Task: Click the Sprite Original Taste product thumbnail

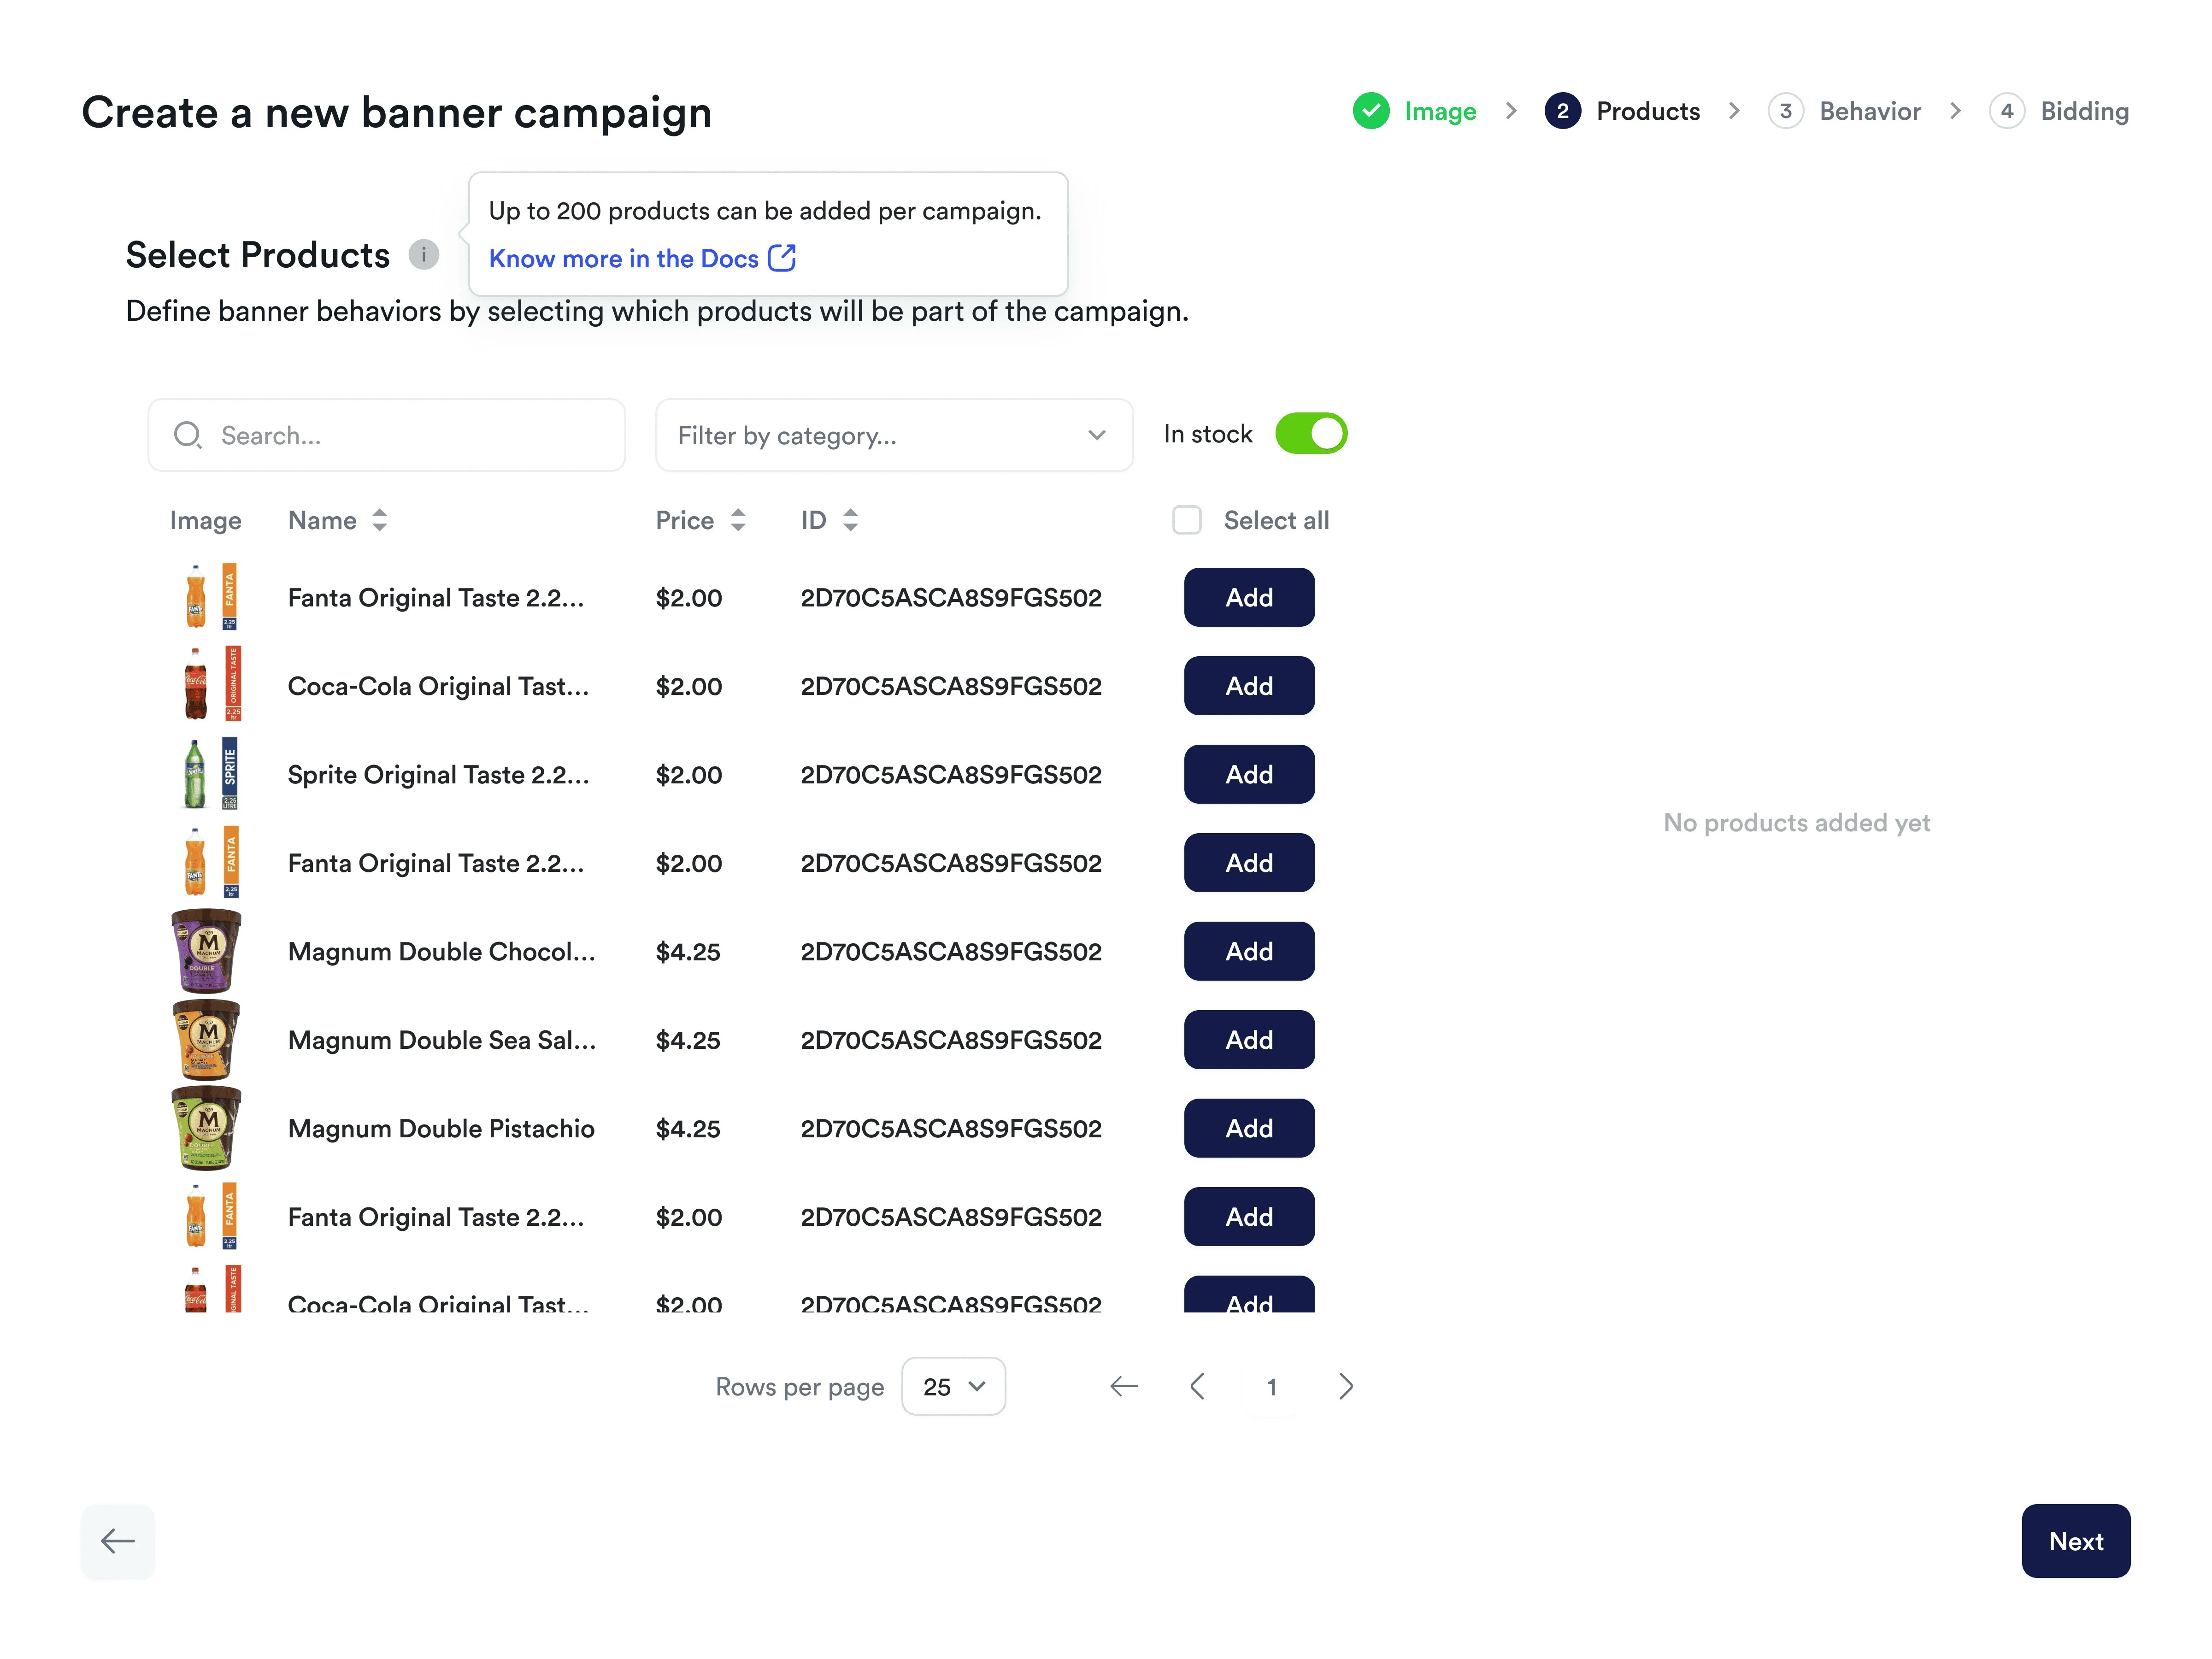Action: (205, 774)
